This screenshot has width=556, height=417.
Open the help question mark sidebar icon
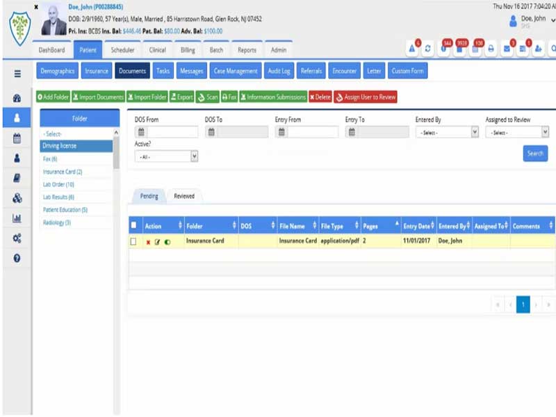point(17,258)
